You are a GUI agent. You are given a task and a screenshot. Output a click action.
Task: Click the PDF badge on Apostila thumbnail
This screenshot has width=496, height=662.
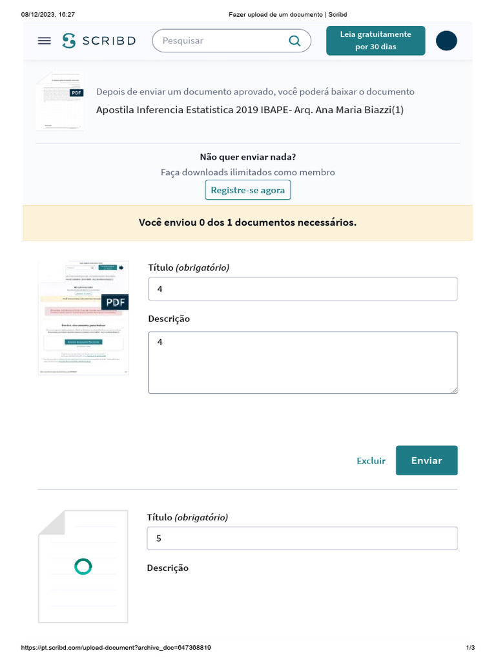(x=77, y=92)
